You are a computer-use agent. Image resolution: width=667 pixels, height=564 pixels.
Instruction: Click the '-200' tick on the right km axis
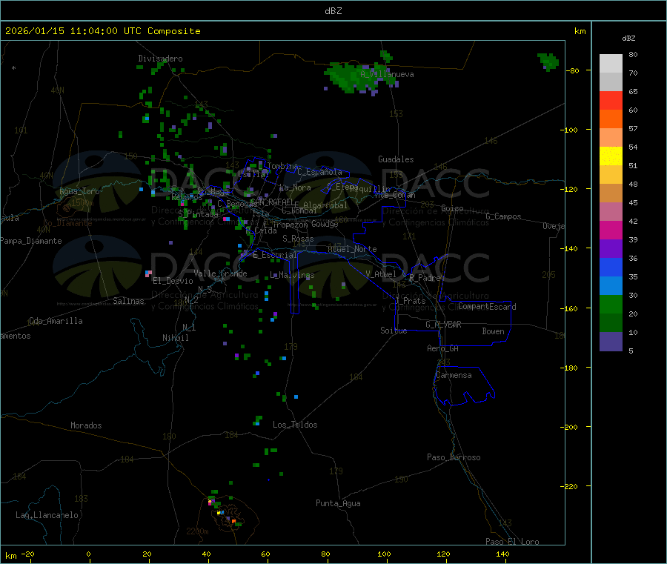pyautogui.click(x=568, y=427)
